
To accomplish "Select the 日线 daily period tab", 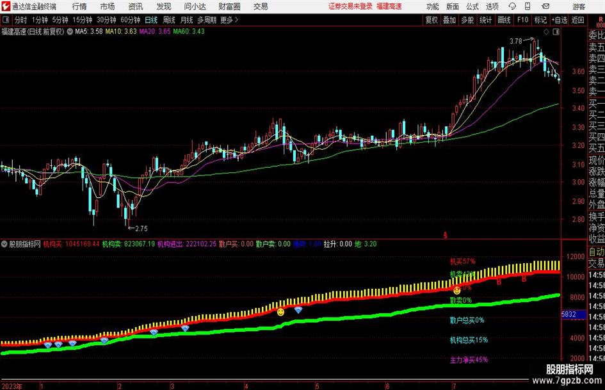I will 151,20.
